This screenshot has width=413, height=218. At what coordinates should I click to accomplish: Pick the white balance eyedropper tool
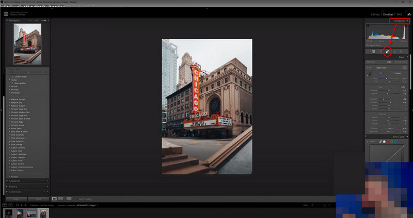tap(369, 75)
